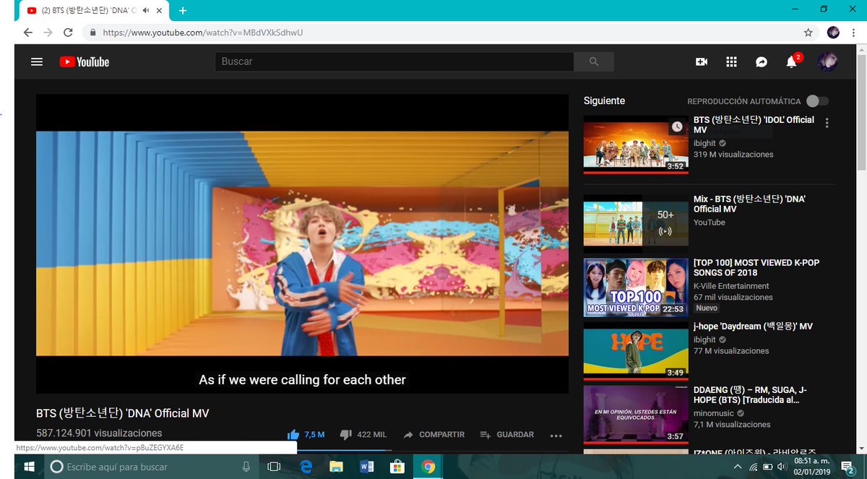Screen dimensions: 867x479
Task: Click the search magnifier button
Action: coord(594,62)
